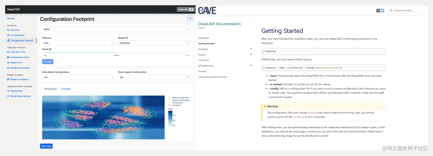
Task: Open the SMAC run dropdown
Action: pyautogui.click(x=117, y=29)
